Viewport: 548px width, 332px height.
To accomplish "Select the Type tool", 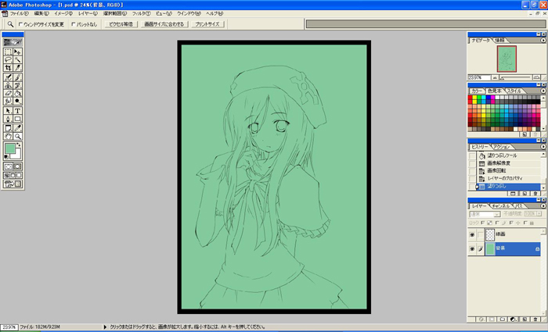I will coord(17,111).
